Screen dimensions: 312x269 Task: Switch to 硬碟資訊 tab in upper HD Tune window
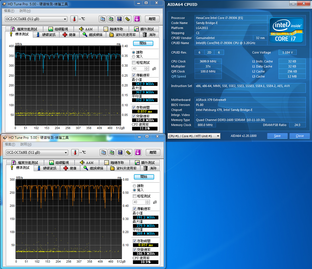[46, 35]
